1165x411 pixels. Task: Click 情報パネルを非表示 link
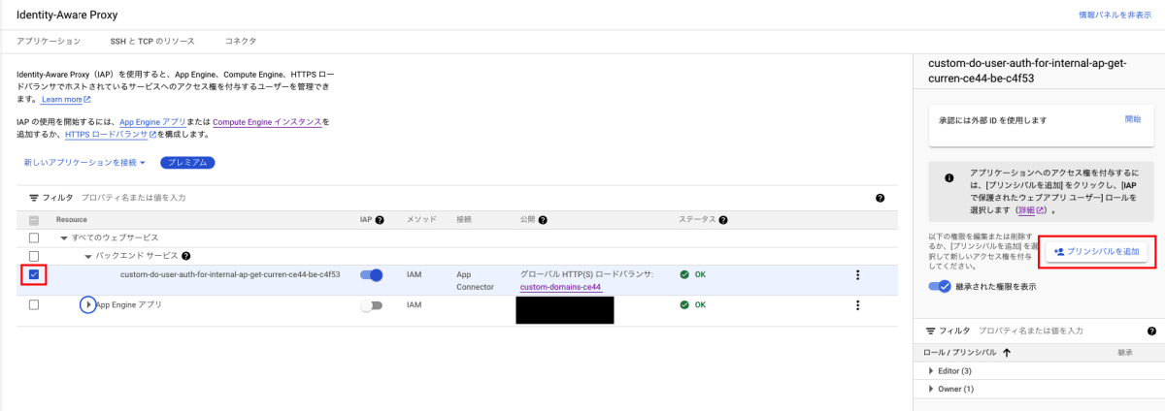[x=1115, y=16]
